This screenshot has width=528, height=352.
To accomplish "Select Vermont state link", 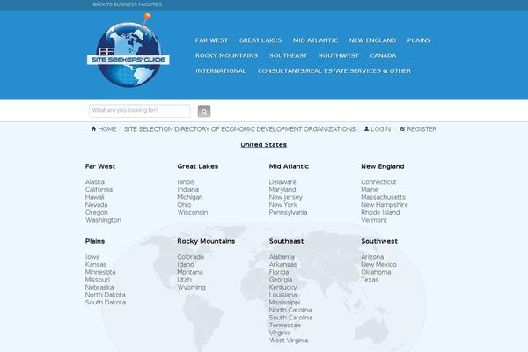I will pos(374,220).
